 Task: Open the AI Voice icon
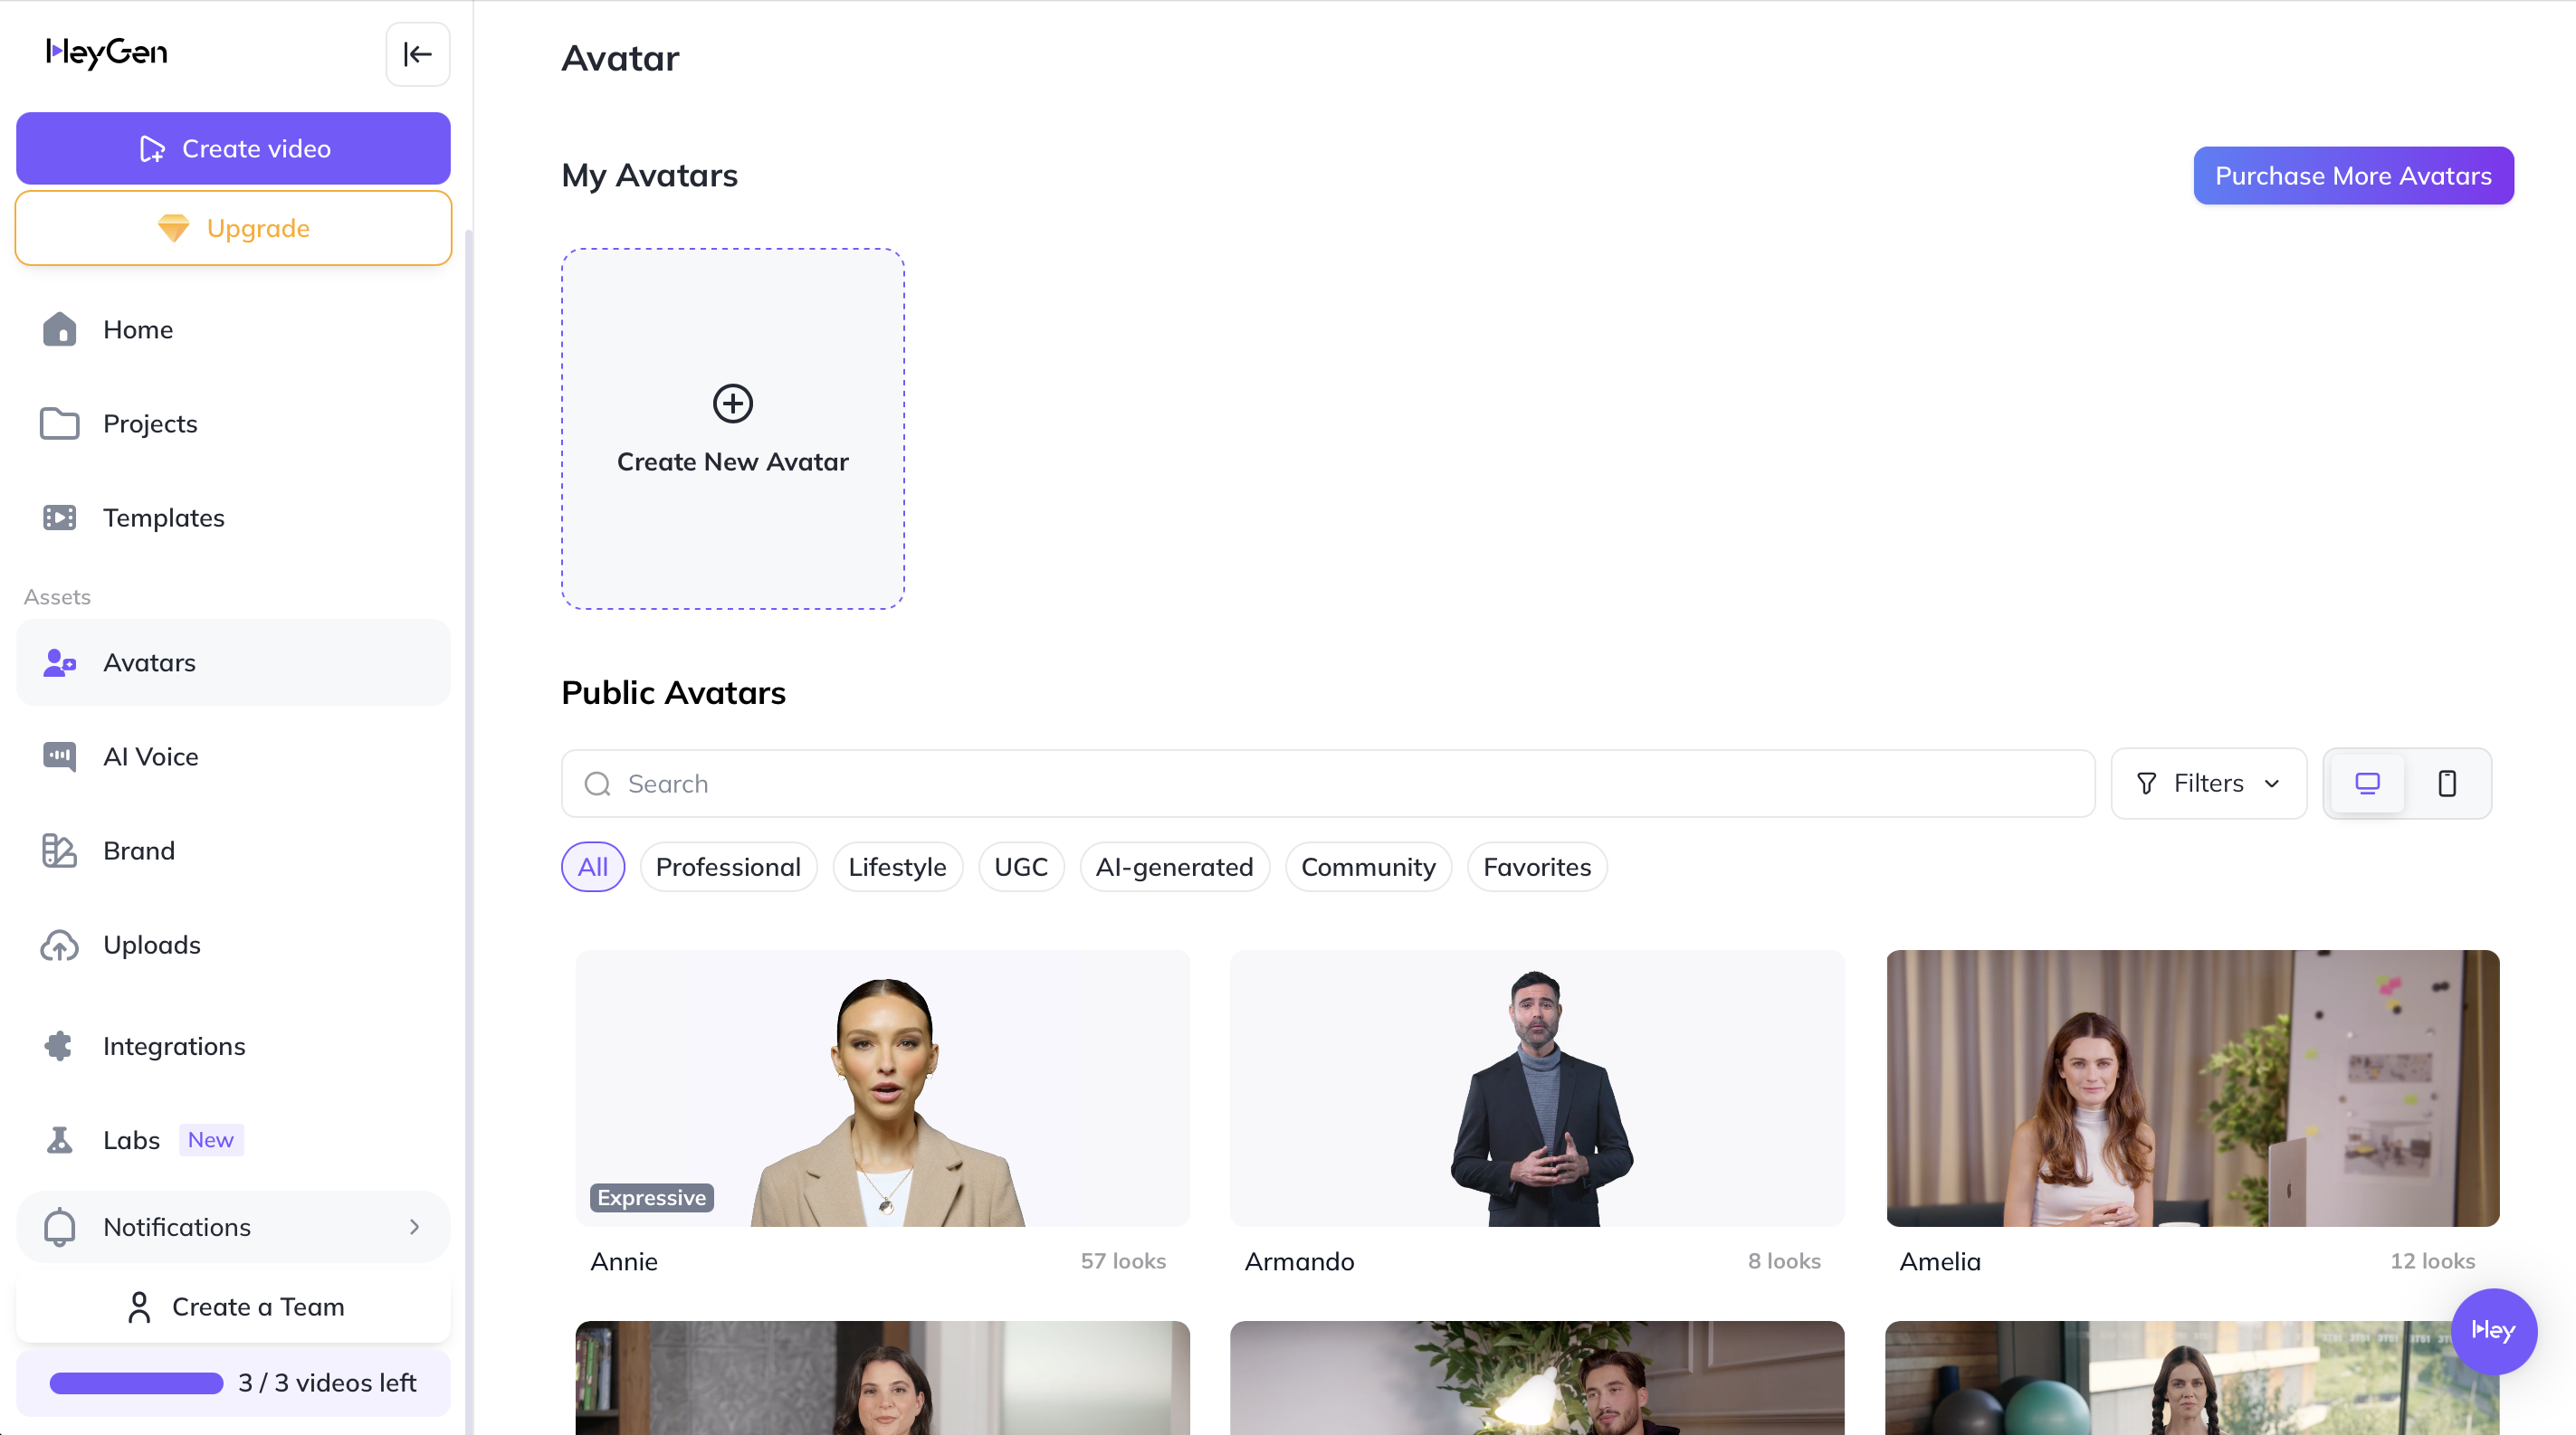[60, 756]
